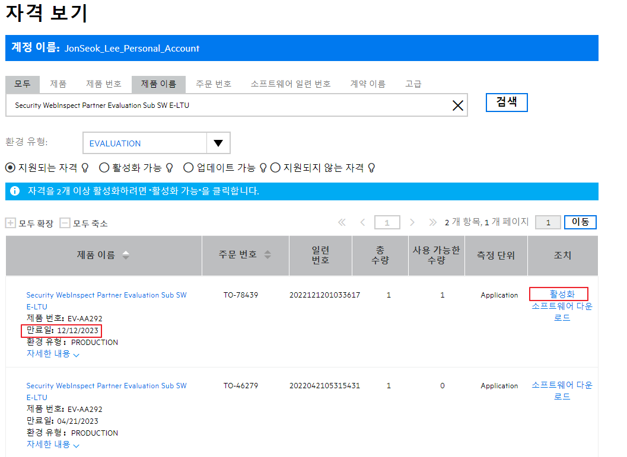Open the 환경 유형 EVALUATION dropdown arrow
The image size is (627, 457).
tap(218, 143)
